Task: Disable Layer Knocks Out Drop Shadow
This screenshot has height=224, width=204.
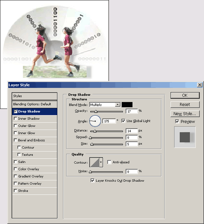Action: [92, 180]
